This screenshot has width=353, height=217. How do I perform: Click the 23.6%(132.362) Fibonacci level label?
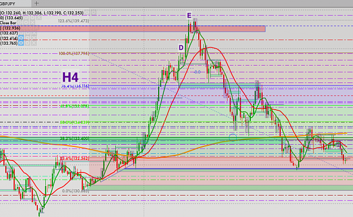75,158
